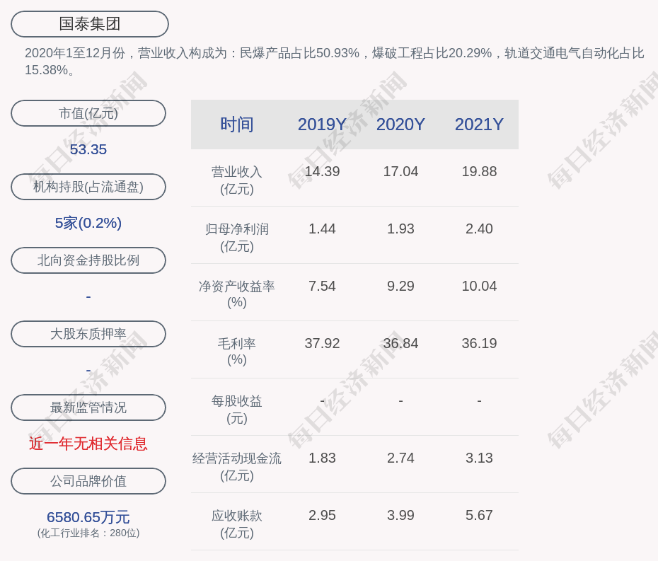The height and width of the screenshot is (561, 658).
Task: Select operating cash flow value 2.74
Action: point(400,458)
